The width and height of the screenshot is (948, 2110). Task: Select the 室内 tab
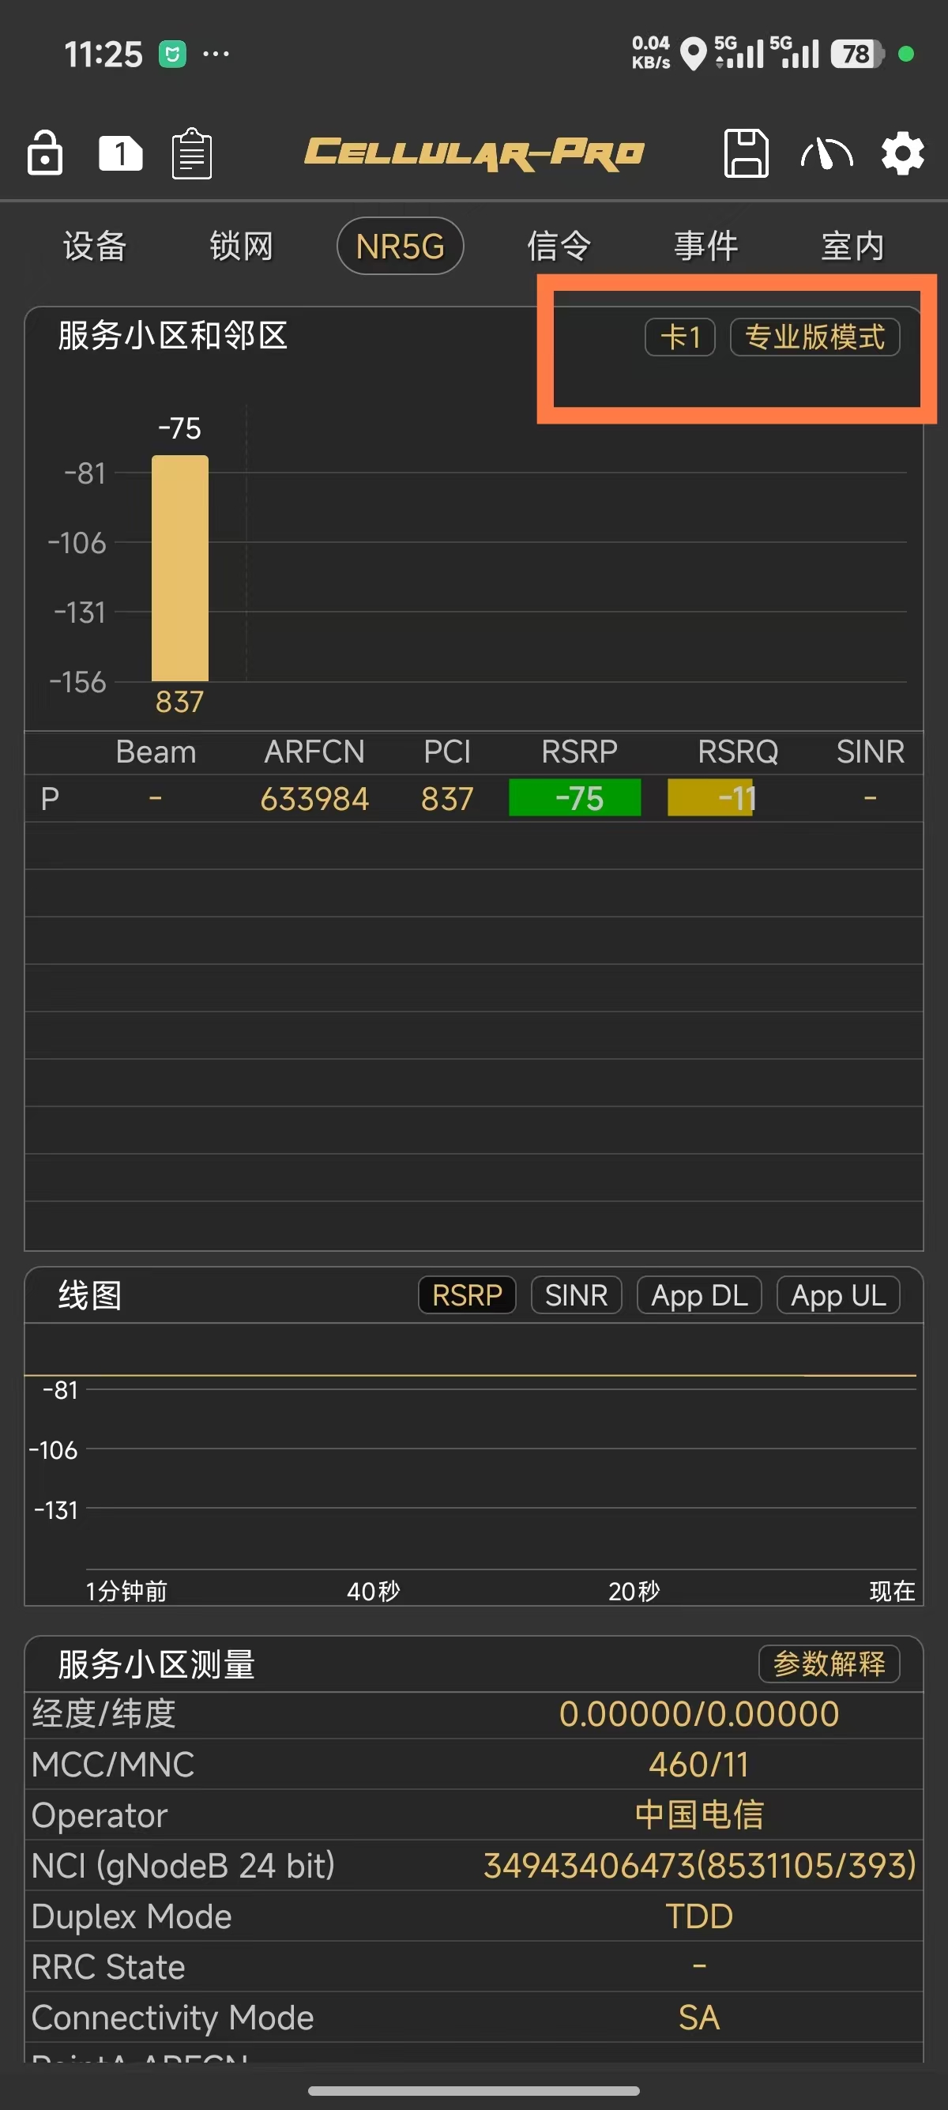click(852, 246)
